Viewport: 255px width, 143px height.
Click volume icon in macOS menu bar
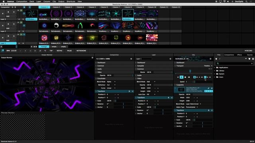pos(228,2)
